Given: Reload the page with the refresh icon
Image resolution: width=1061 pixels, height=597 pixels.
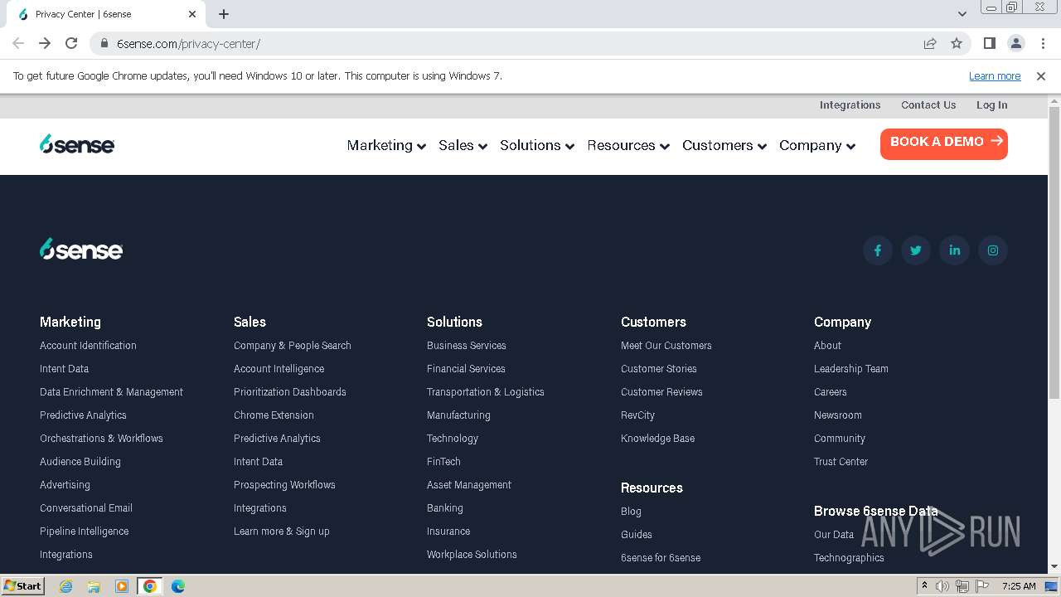Looking at the screenshot, I should click(71, 43).
